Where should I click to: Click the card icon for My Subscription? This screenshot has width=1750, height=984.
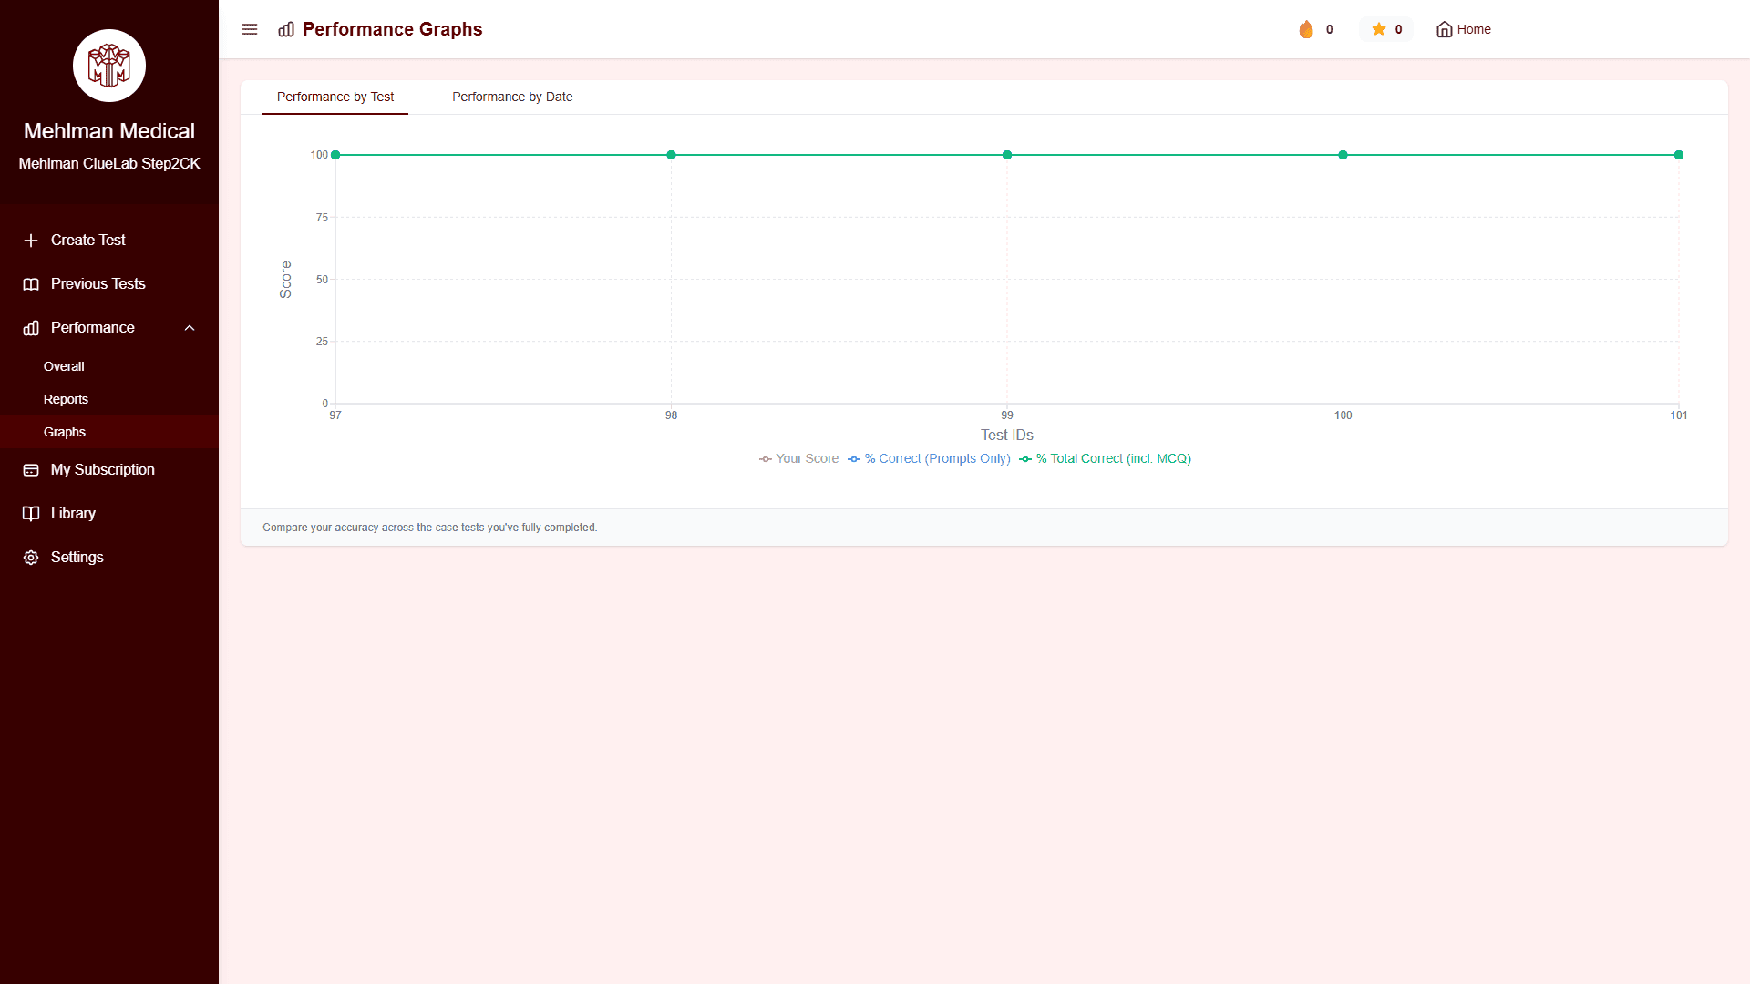[x=31, y=470]
